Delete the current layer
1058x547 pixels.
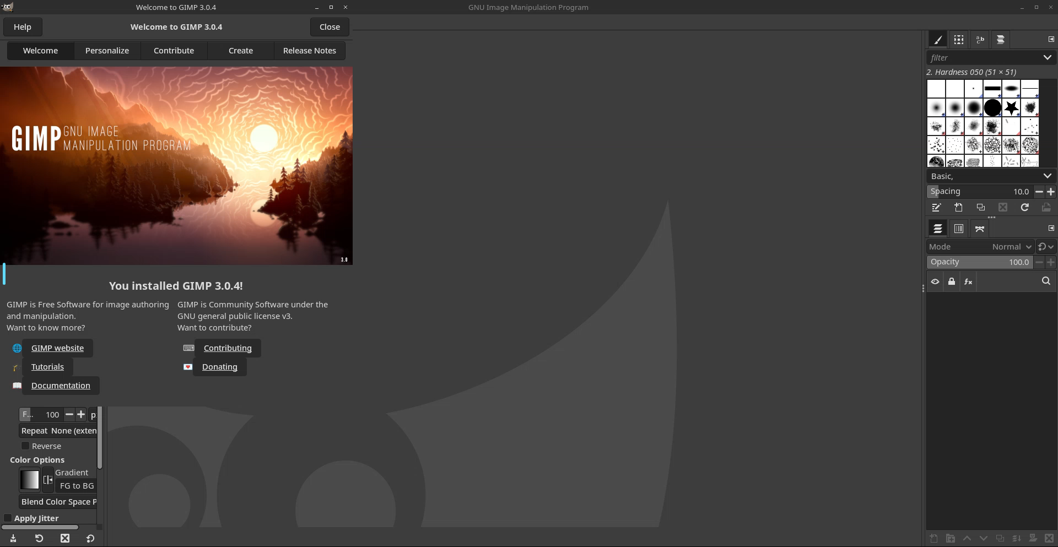[1049, 538]
